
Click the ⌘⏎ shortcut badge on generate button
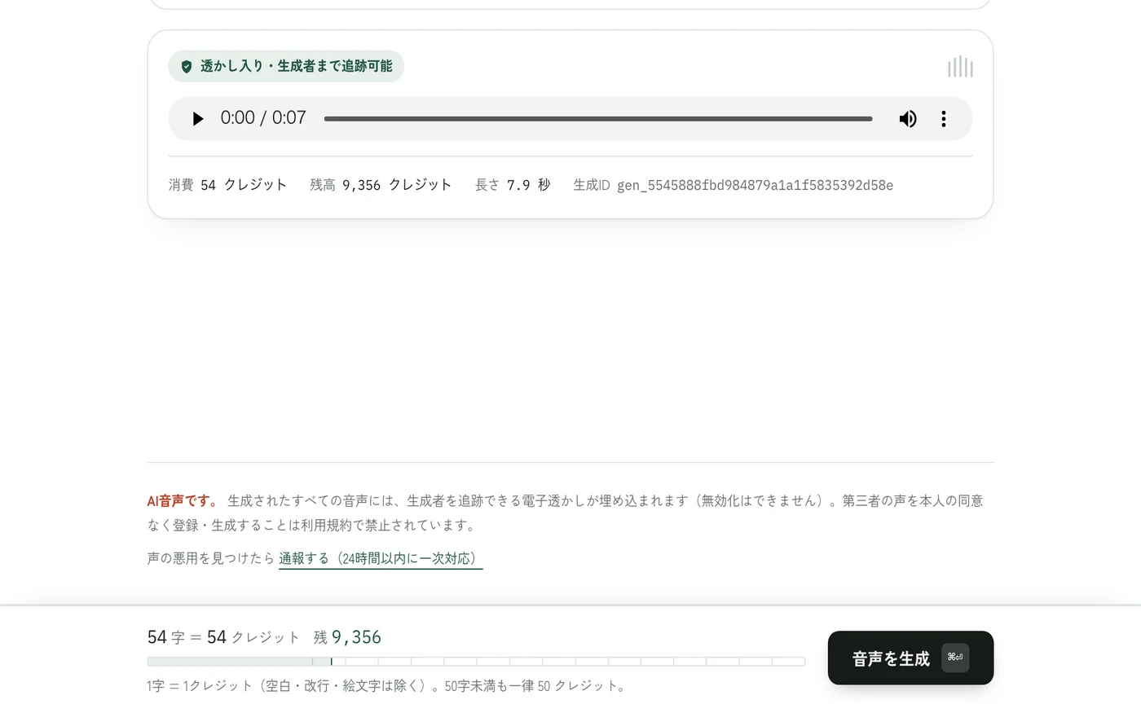coord(955,658)
